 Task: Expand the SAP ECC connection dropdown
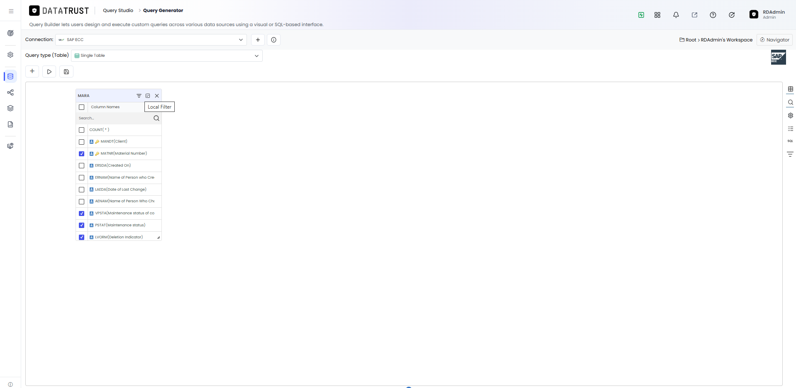151,40
